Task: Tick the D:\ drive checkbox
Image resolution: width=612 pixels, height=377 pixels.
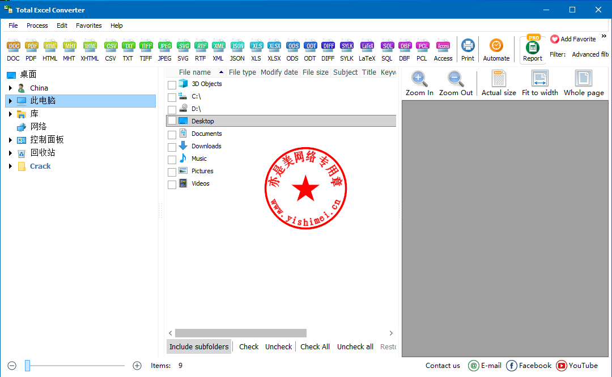Action: [x=172, y=110]
